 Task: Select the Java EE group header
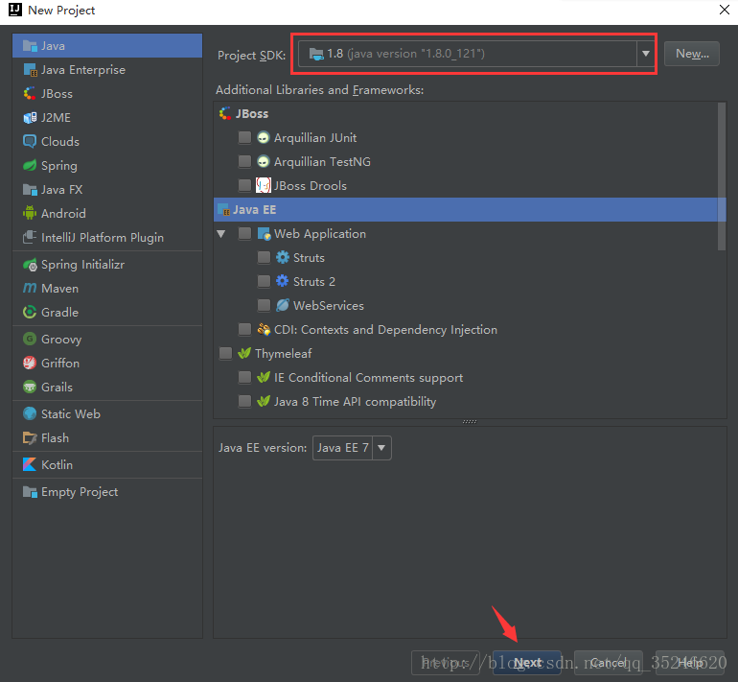pyautogui.click(x=470, y=210)
